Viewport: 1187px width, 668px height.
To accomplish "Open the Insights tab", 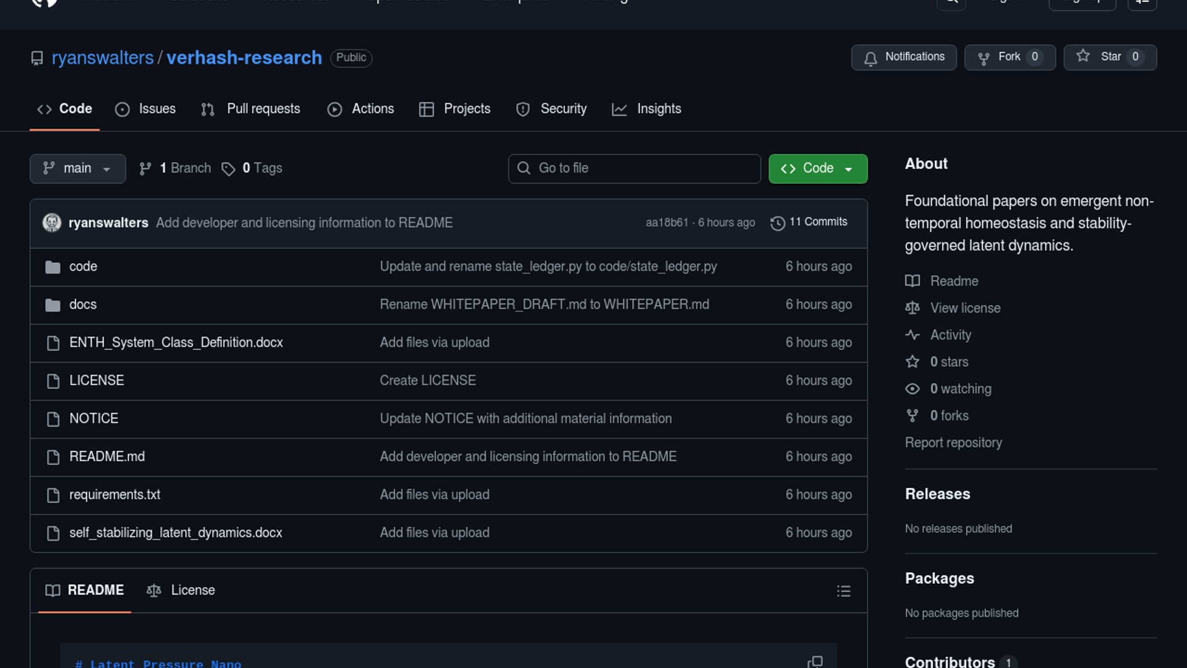I will 647,109.
